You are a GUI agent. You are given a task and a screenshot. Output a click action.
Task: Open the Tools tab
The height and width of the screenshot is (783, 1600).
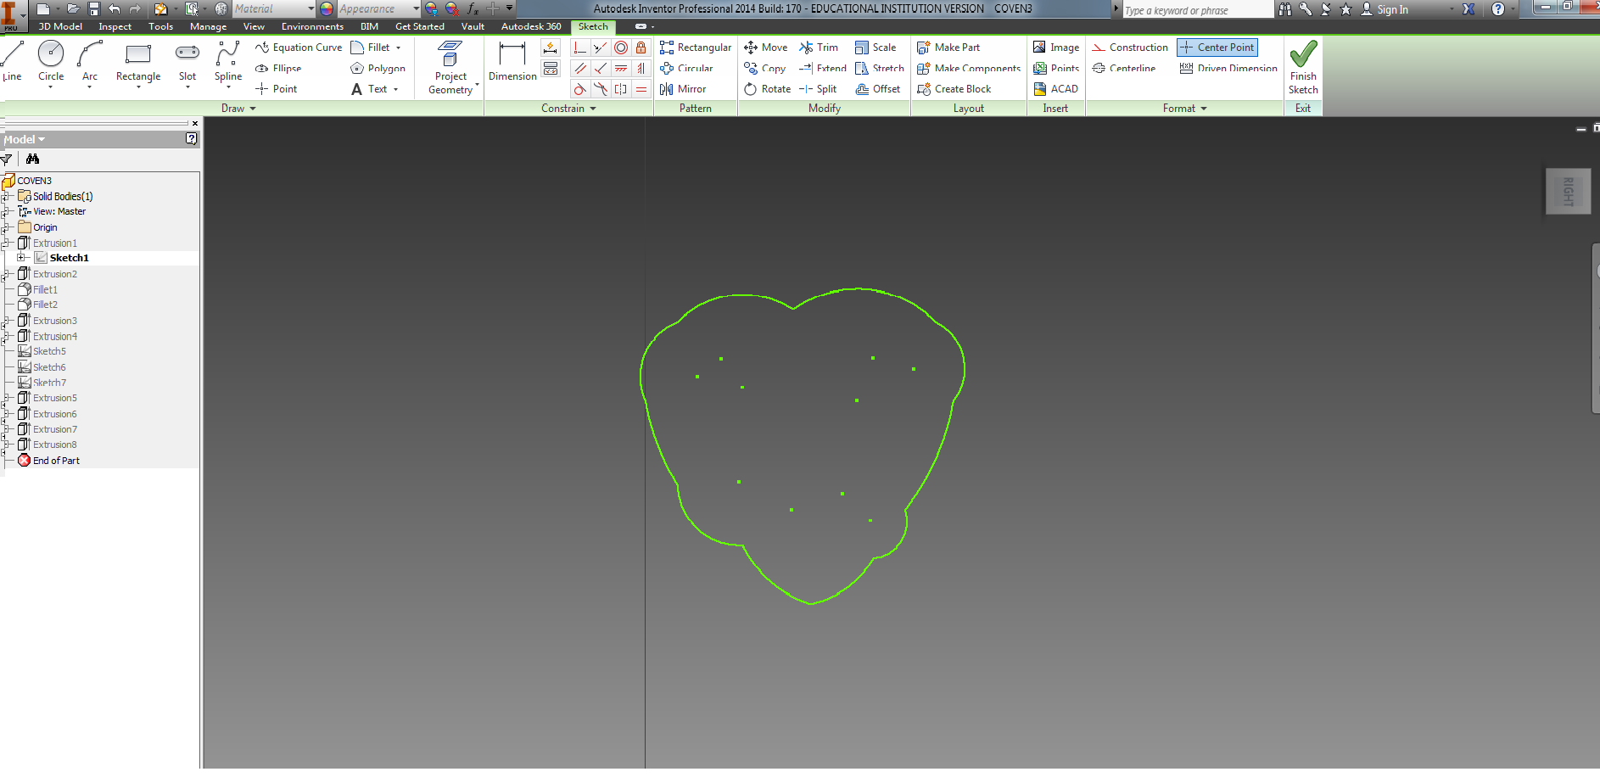pos(160,26)
